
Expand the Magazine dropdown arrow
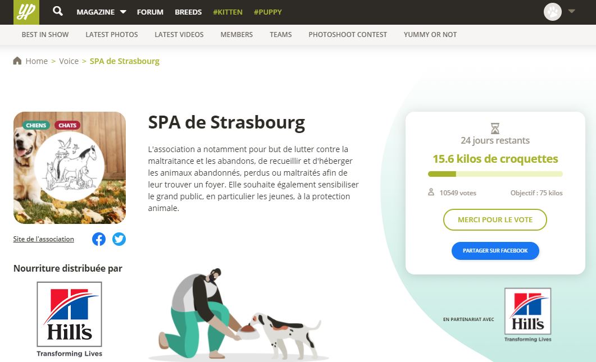coord(123,12)
